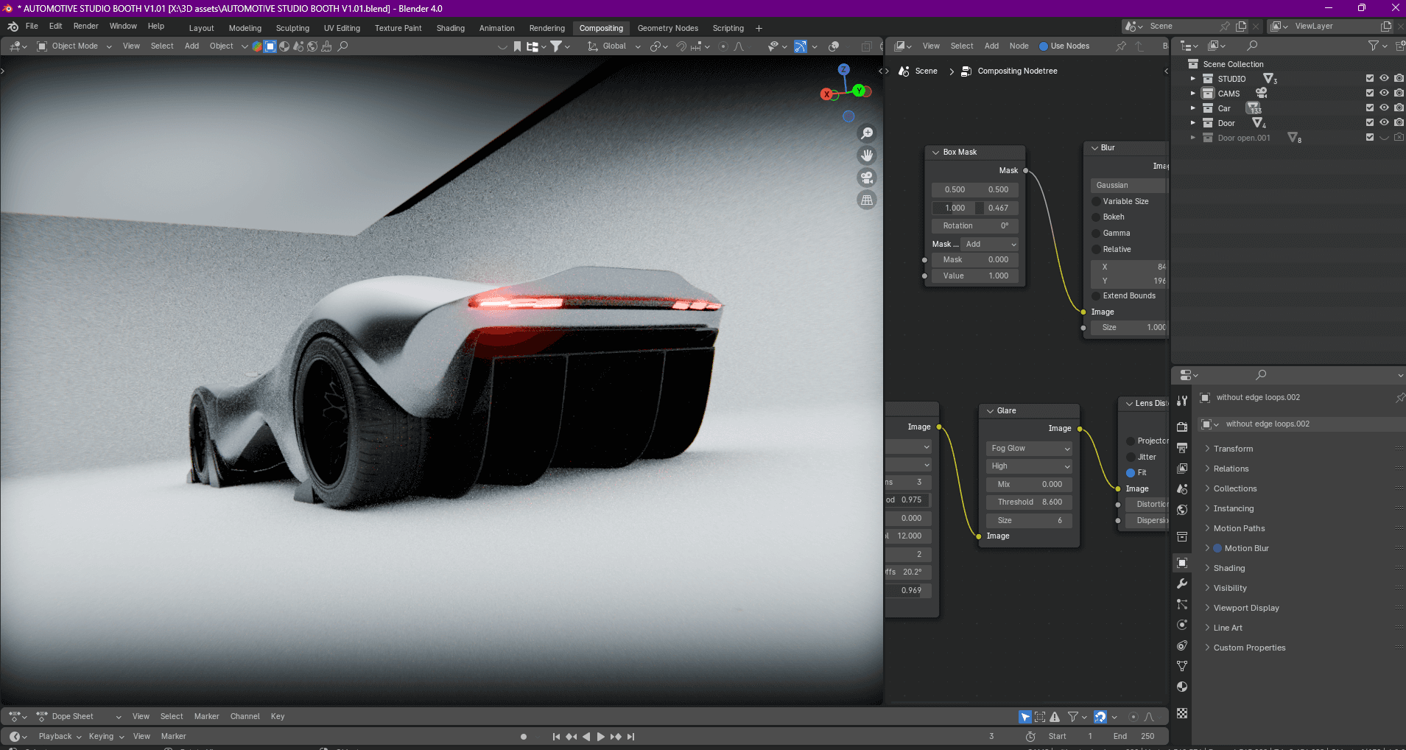Open the Collection properties tab
Image resolution: width=1406 pixels, height=750 pixels.
(1182, 536)
